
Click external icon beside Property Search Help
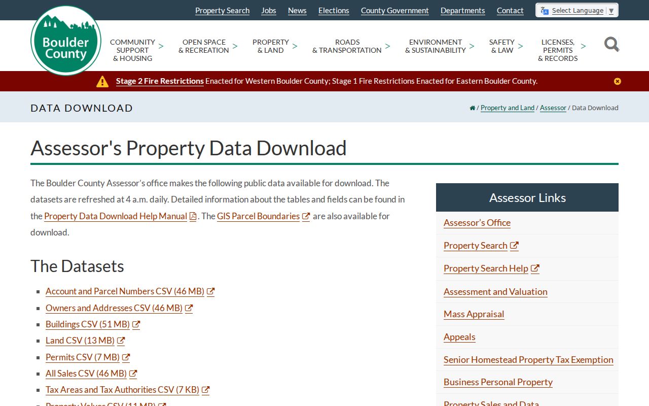point(535,268)
